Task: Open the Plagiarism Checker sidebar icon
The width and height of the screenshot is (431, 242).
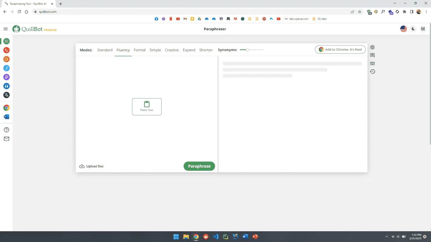Action: 6,59
